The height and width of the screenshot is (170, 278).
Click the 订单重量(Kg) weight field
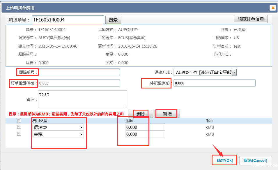click(80, 83)
